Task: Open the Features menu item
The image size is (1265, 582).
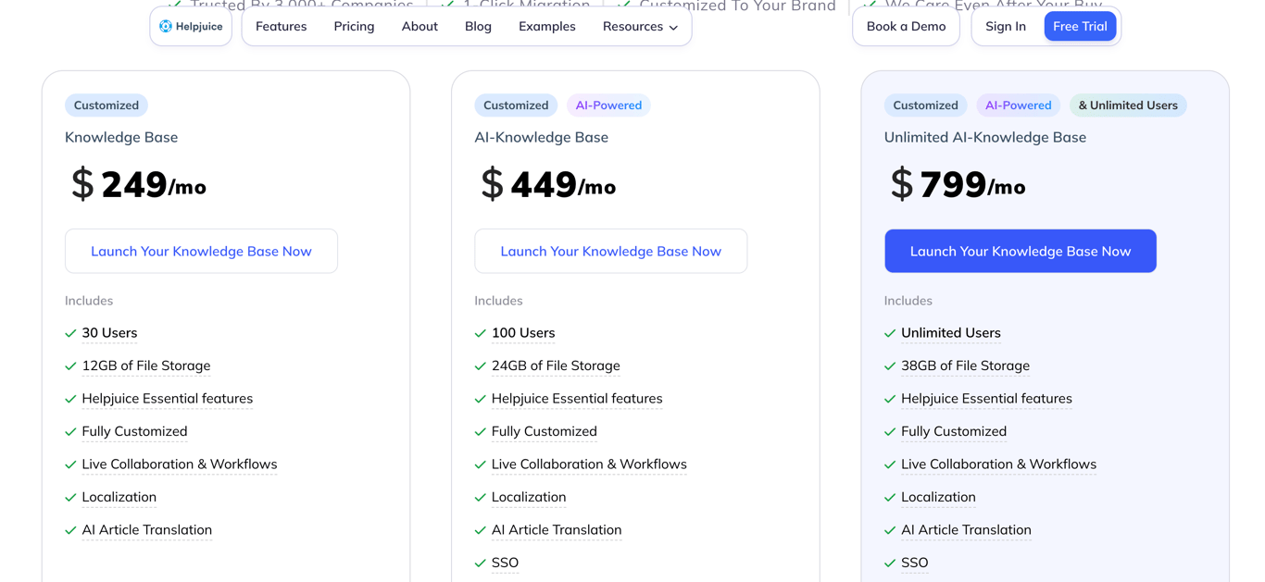Action: [282, 27]
